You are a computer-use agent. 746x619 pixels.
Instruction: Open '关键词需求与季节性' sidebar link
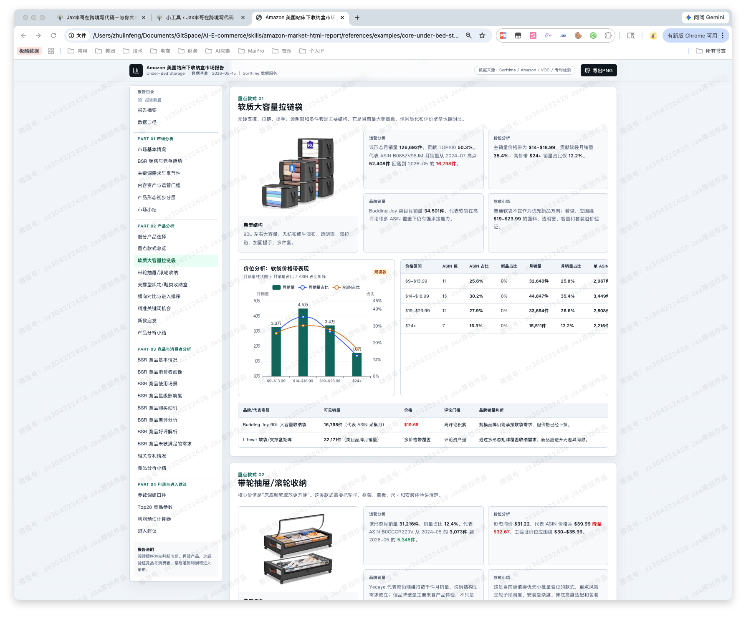[x=159, y=173]
